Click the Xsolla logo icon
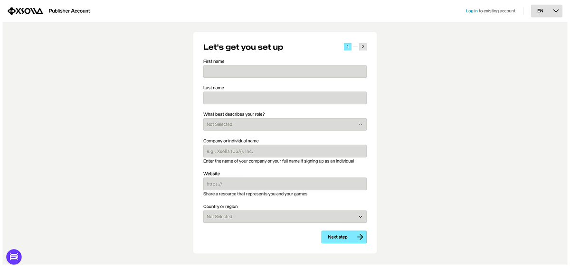 click(12, 11)
